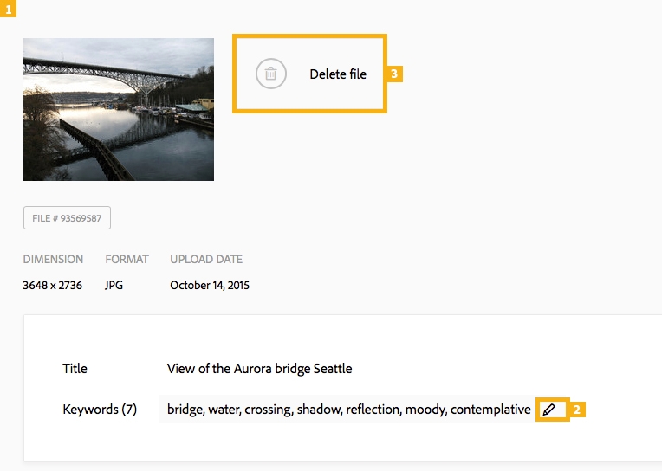The height and width of the screenshot is (471, 662).
Task: Click the DIMENSION column label
Action: click(53, 259)
